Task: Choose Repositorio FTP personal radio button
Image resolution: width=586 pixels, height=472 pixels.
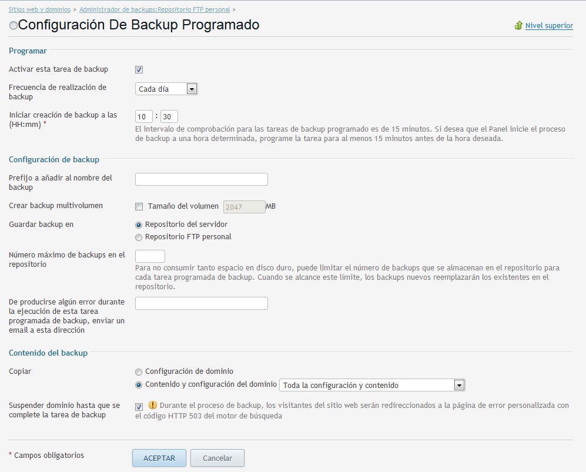Action: pyautogui.click(x=139, y=237)
